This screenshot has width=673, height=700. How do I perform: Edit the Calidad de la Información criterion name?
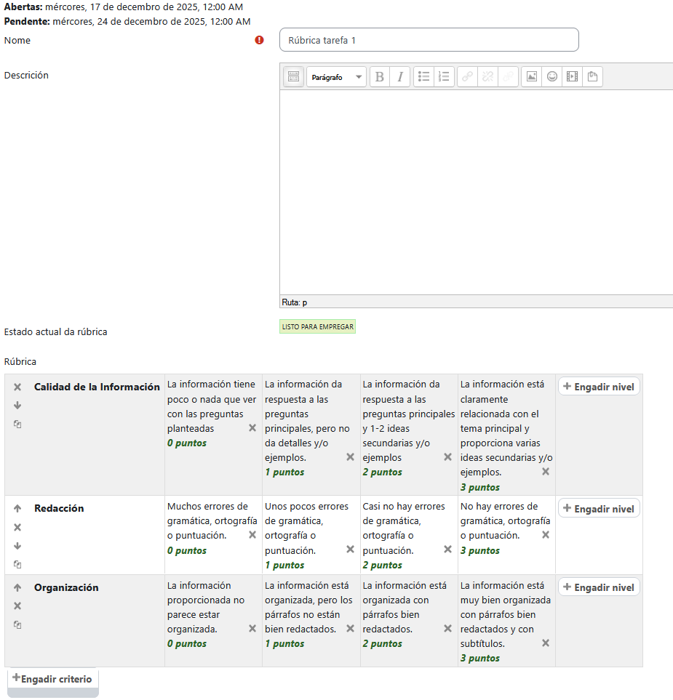tap(97, 387)
